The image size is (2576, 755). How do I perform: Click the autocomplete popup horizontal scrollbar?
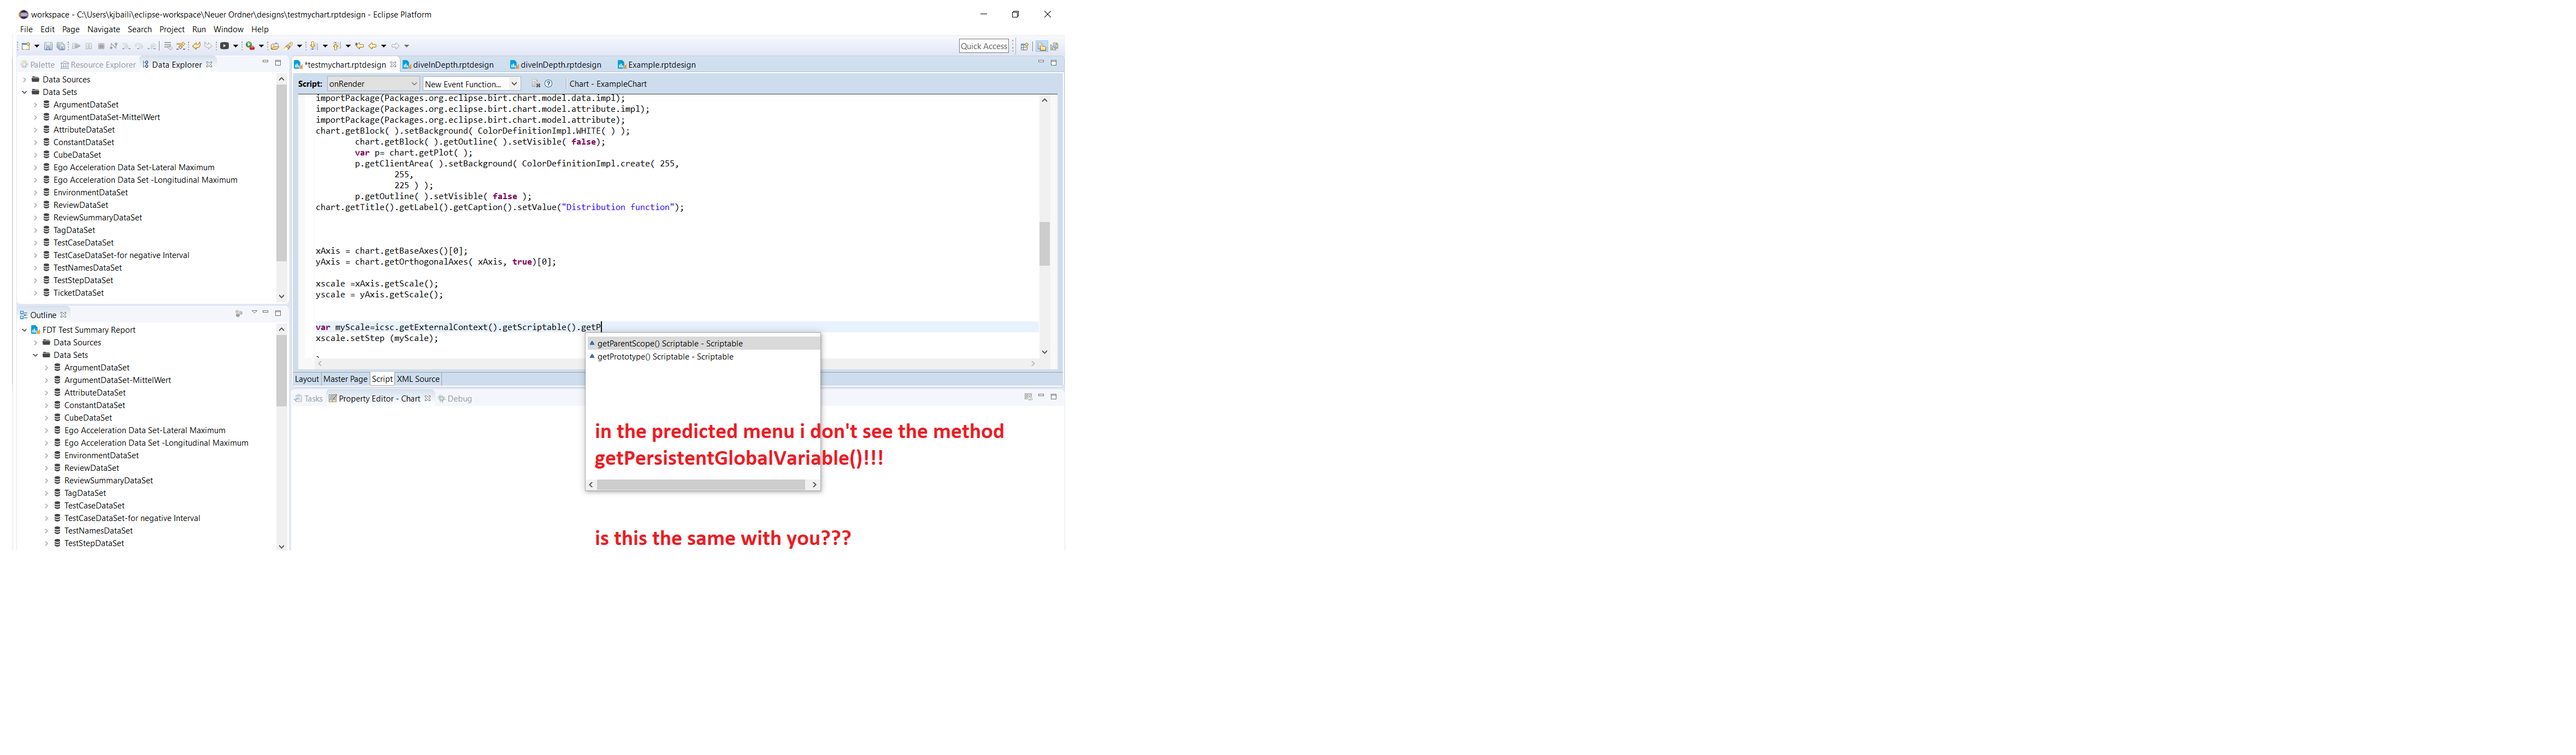click(700, 484)
